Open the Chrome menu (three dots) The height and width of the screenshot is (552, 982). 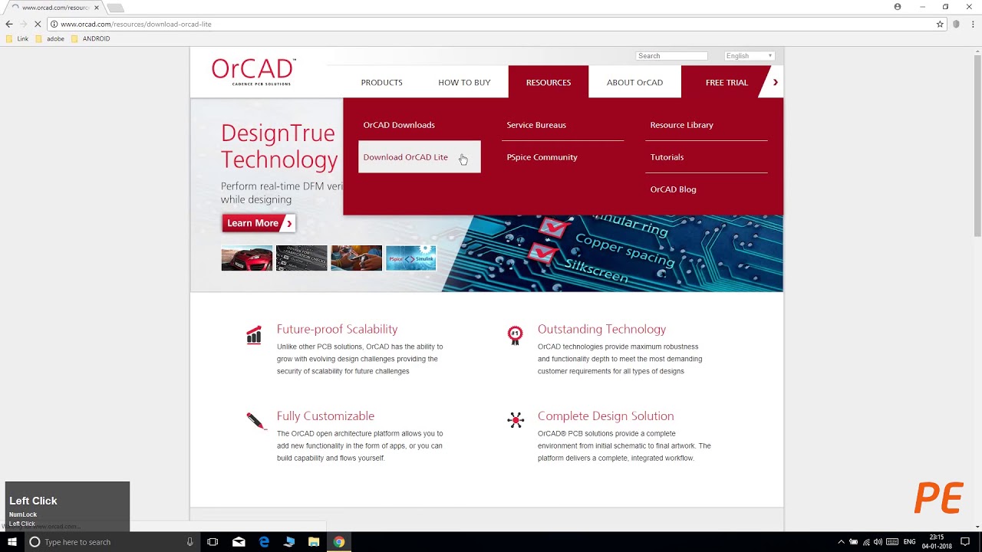point(971,24)
